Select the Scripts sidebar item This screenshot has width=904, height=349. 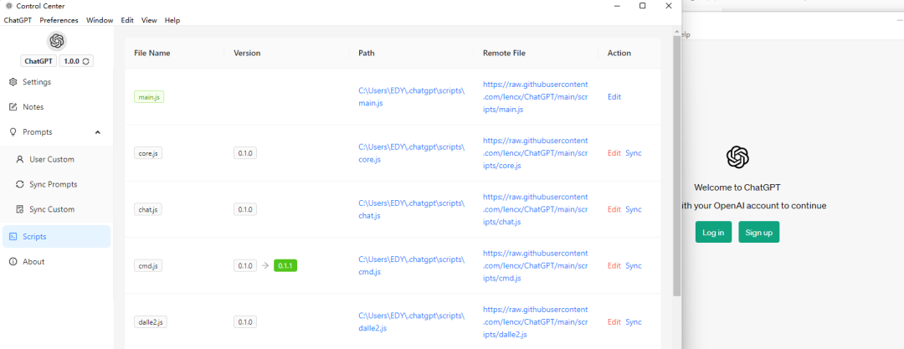coord(57,237)
